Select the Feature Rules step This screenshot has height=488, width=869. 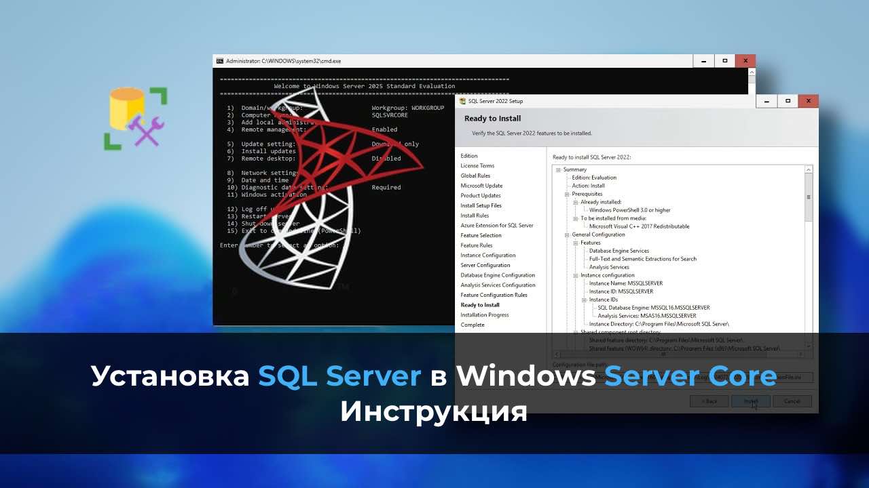tap(477, 245)
